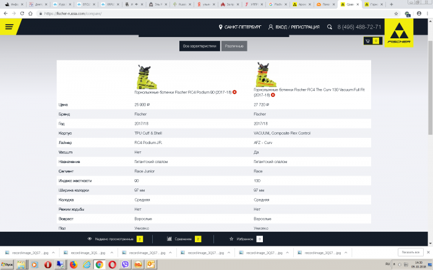Show only differing characteristics (Различные)
The image size is (433, 270).
pyautogui.click(x=234, y=46)
